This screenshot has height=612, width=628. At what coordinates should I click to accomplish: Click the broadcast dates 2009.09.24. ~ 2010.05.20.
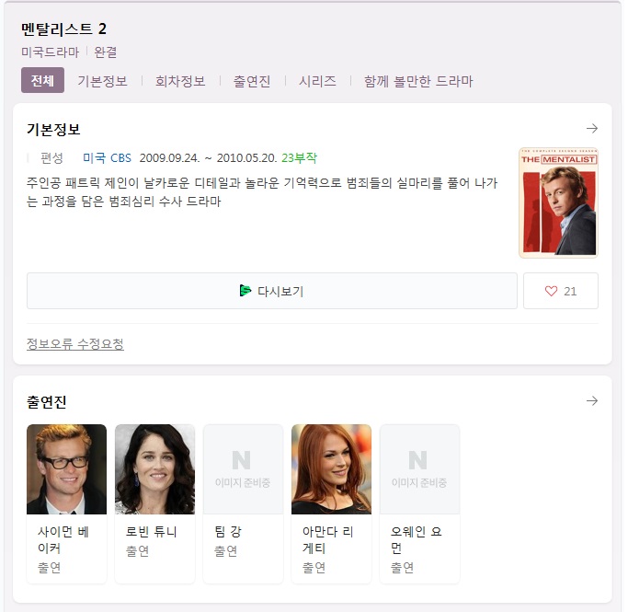pyautogui.click(x=209, y=158)
